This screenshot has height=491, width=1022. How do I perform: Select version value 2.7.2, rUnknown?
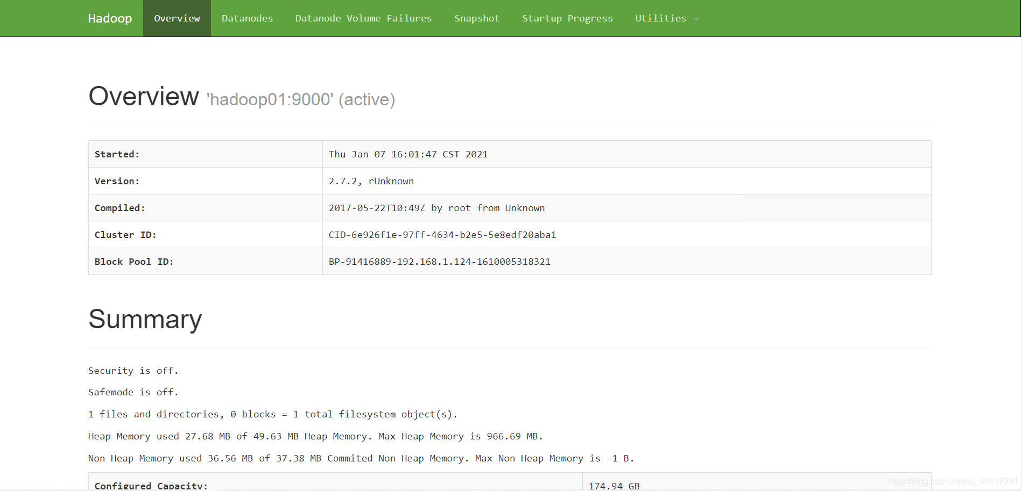coord(371,181)
